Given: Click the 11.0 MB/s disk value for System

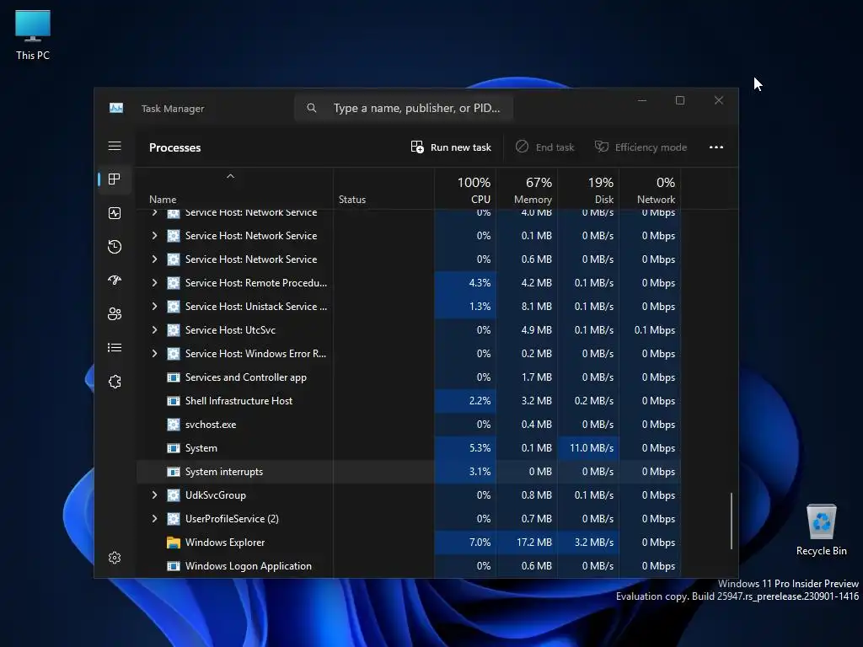Looking at the screenshot, I should tap(592, 448).
